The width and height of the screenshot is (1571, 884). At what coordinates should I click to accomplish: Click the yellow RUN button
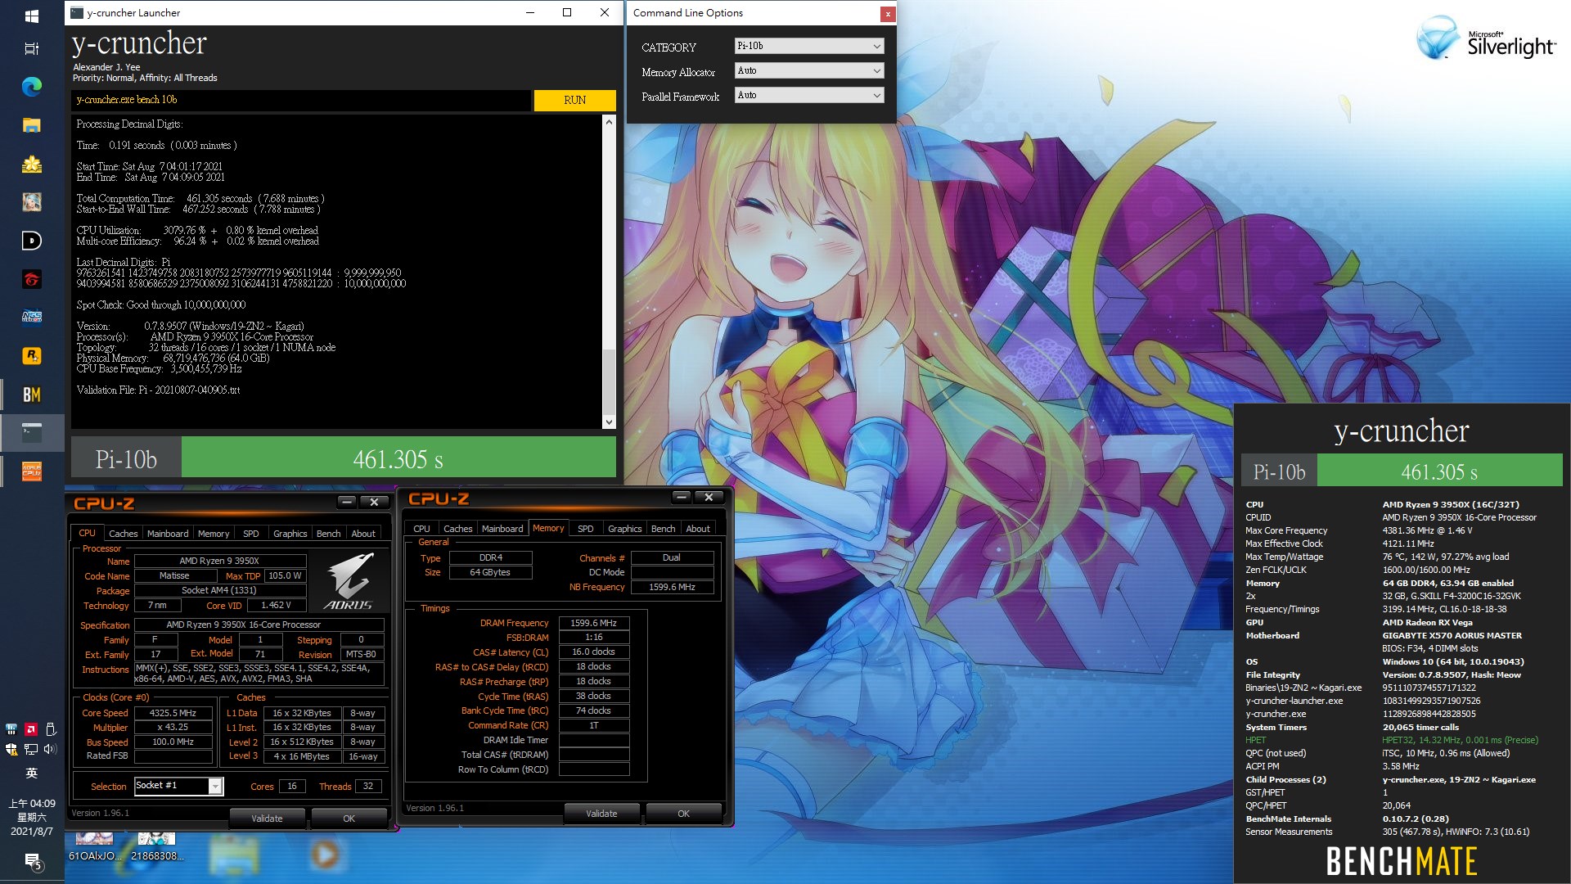coord(574,100)
